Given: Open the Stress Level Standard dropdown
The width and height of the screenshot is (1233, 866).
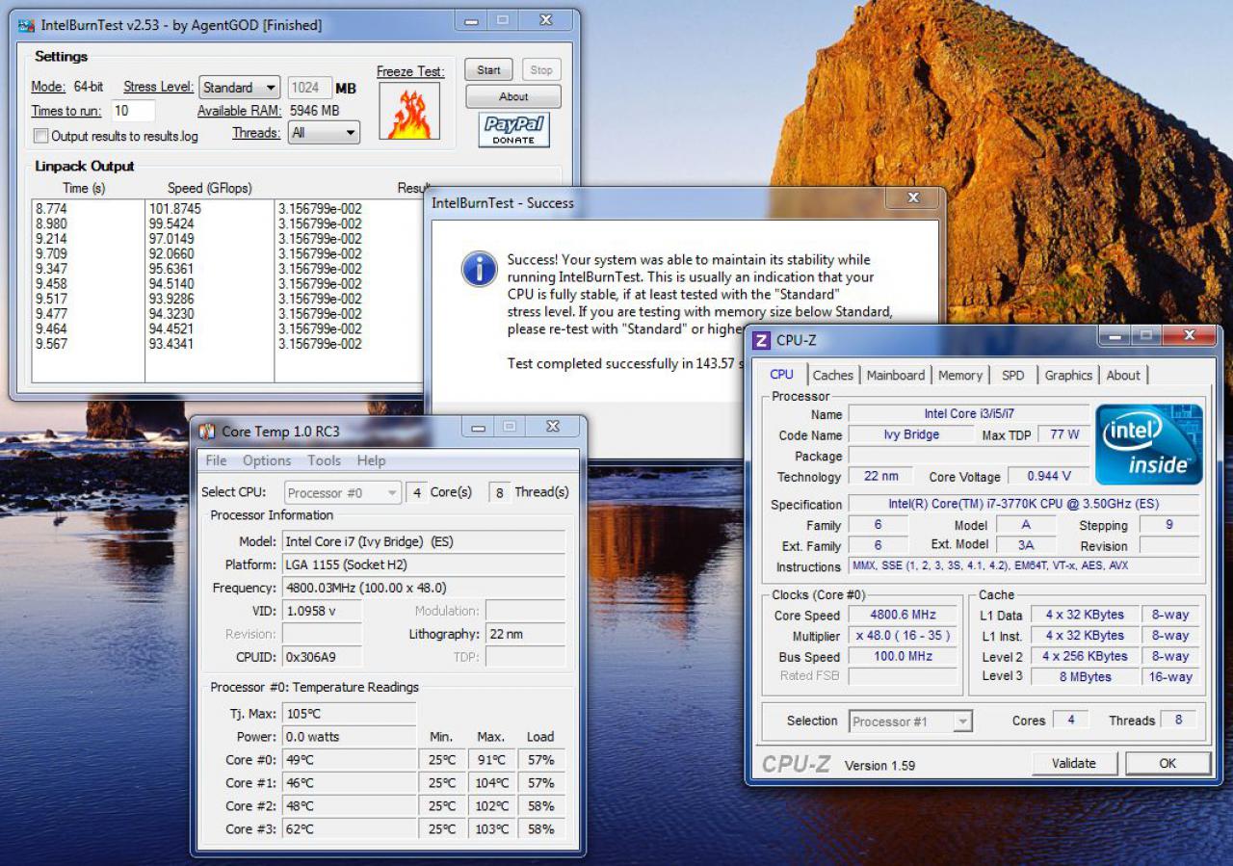Looking at the screenshot, I should (x=240, y=87).
